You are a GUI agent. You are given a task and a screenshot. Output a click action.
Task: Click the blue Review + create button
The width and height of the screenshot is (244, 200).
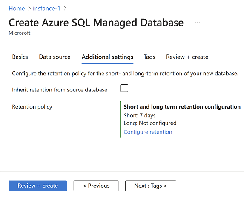pyautogui.click(x=37, y=186)
